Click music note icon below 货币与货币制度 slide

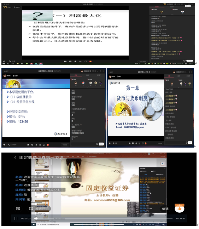point(143,143)
